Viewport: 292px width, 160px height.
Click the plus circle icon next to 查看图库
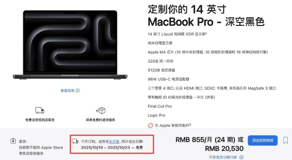(x=78, y=91)
